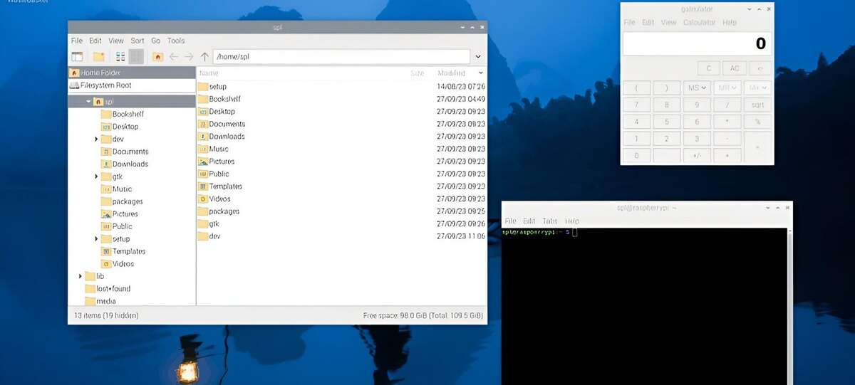Expand the gtk folder in the directory tree
This screenshot has width=855, height=385.
[96, 176]
